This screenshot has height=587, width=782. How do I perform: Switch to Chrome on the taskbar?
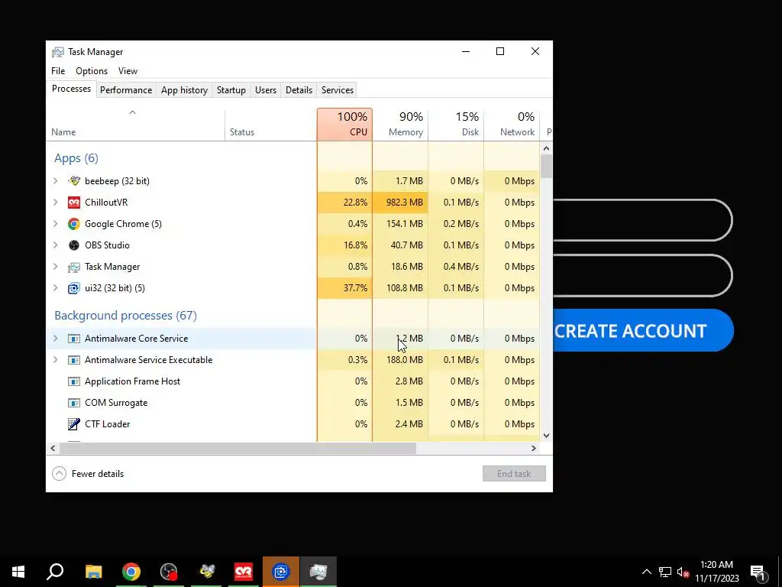131,572
